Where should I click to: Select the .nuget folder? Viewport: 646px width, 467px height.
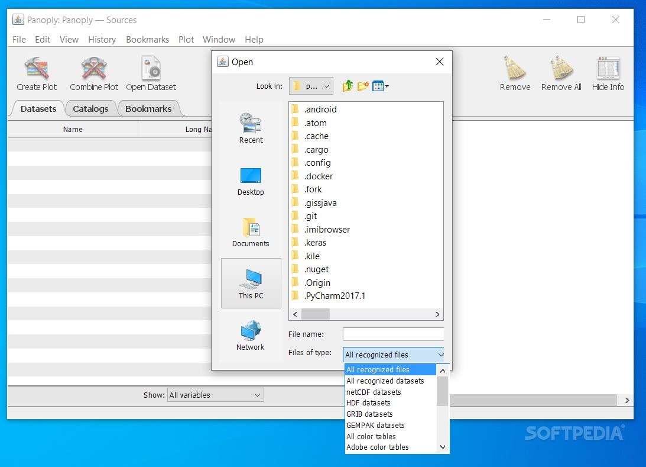(x=310, y=269)
